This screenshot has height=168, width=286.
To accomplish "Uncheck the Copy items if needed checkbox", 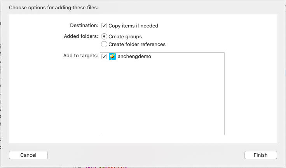I will coord(104,26).
